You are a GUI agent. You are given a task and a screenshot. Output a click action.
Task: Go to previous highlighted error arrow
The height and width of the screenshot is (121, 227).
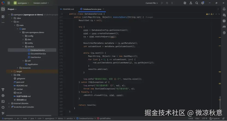pos(216,14)
